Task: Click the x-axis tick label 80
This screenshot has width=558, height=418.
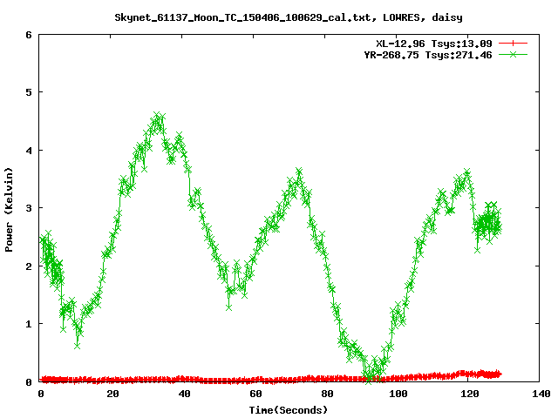Action: 327,394
